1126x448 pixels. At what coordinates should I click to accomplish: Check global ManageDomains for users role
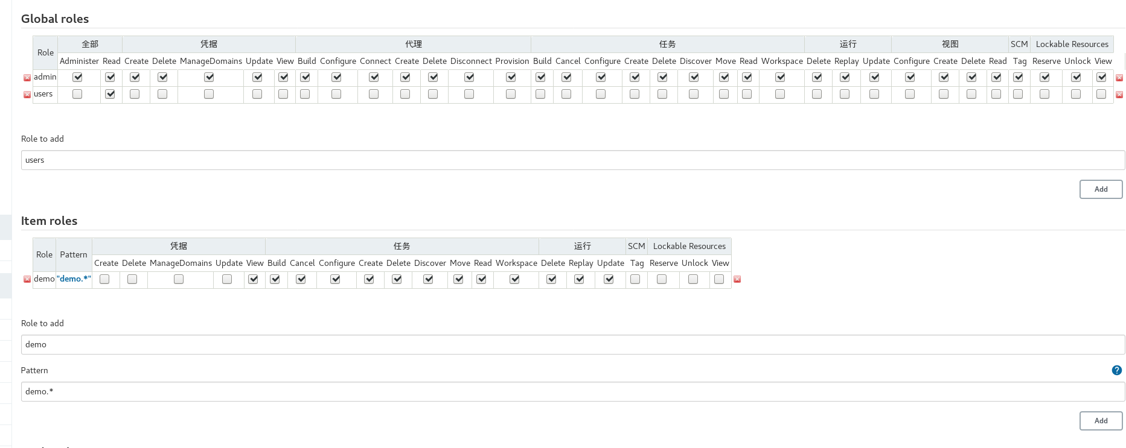tap(209, 94)
